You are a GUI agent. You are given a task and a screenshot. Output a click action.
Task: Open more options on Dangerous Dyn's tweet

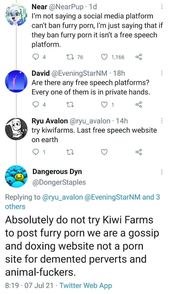click(x=162, y=172)
